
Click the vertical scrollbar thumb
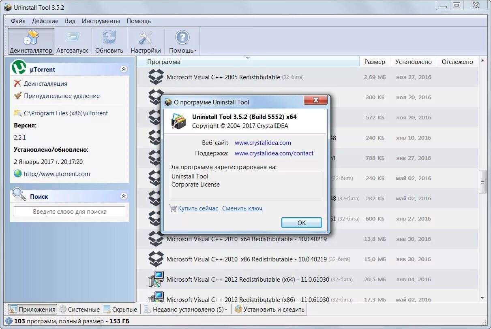pyautogui.click(x=482, y=182)
